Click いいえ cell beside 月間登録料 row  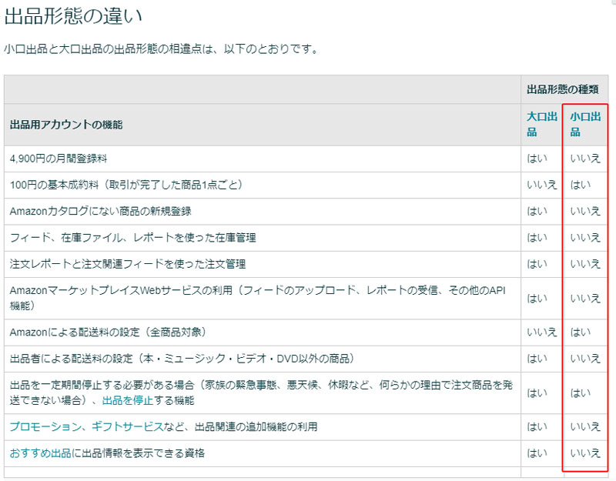click(585, 158)
